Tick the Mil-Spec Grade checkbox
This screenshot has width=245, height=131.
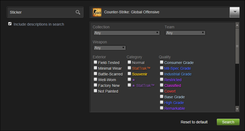(162, 68)
